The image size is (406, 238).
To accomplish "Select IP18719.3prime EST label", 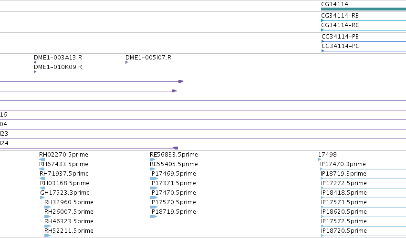I will [x=344, y=174].
